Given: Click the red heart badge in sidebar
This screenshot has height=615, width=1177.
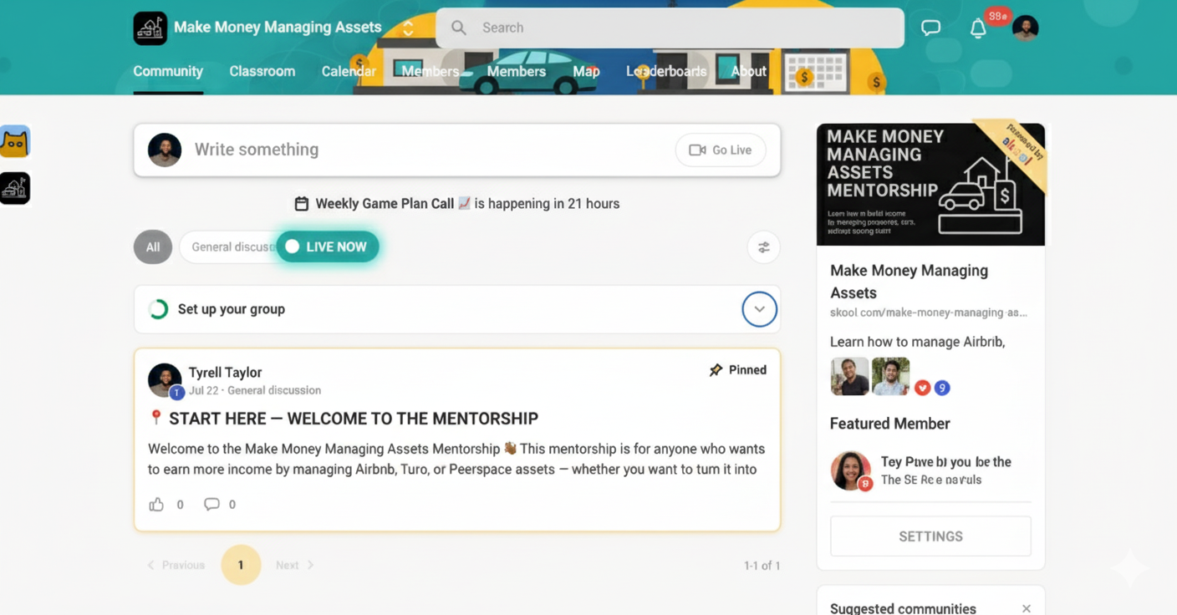Looking at the screenshot, I should 922,388.
